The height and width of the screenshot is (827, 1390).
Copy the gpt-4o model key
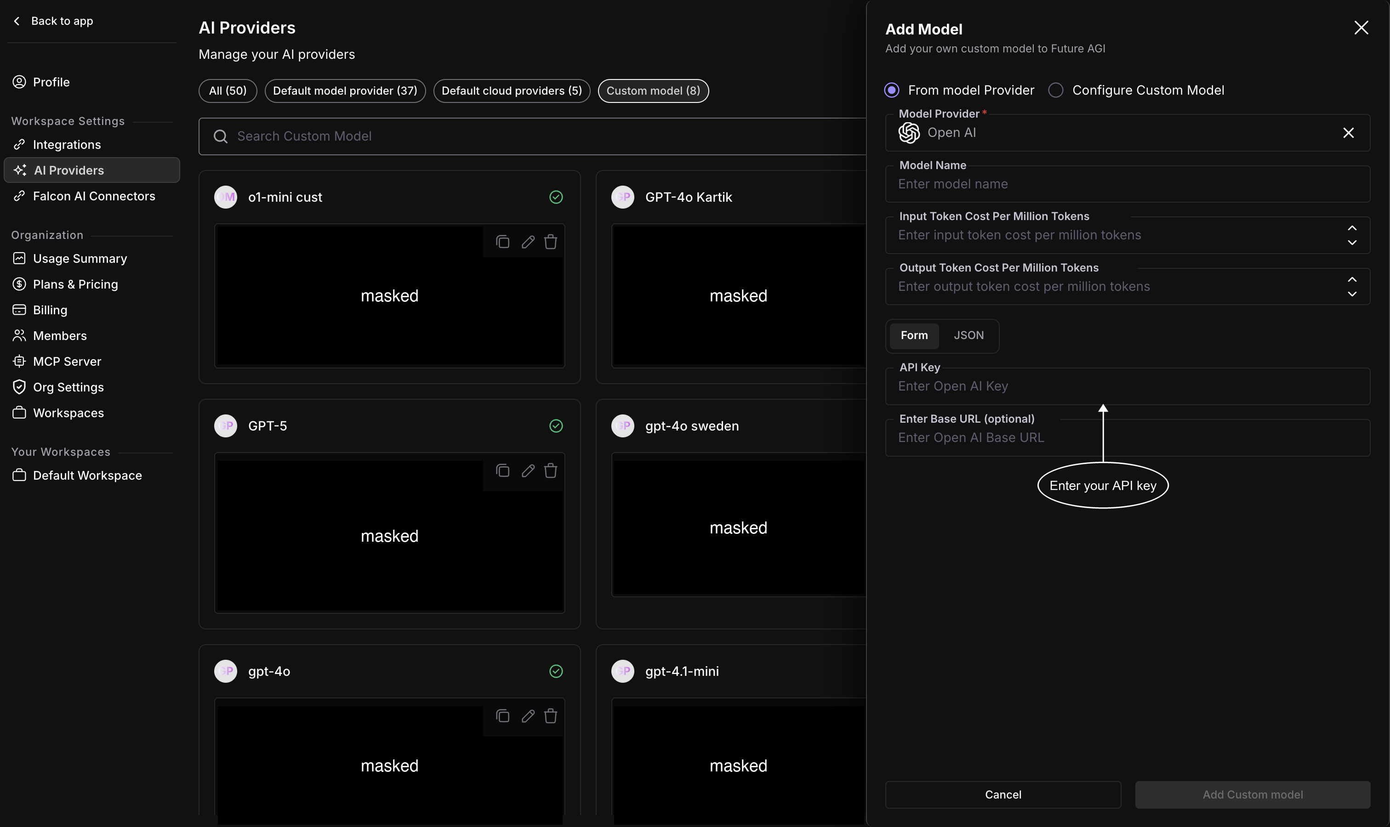pos(502,716)
